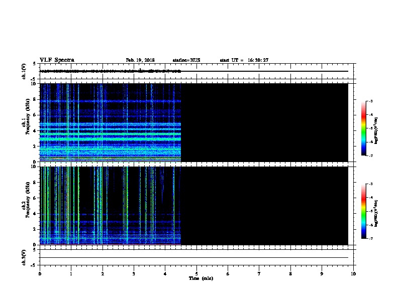Viewport: 398px width, 307px height.
Task: Click time axis tick label "6"
Action: 228,273
